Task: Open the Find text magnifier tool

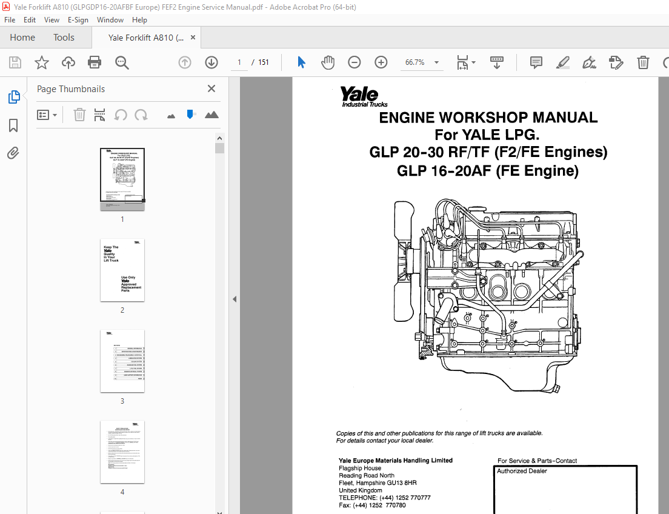Action: click(122, 63)
